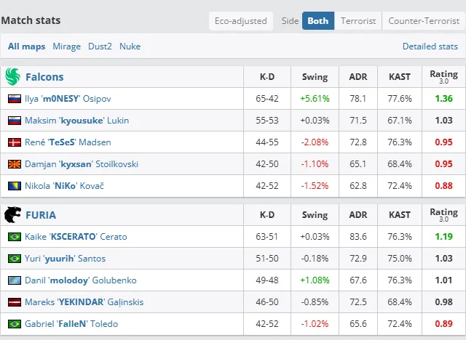Click yuurih's 75.0% KAST value

(400, 259)
